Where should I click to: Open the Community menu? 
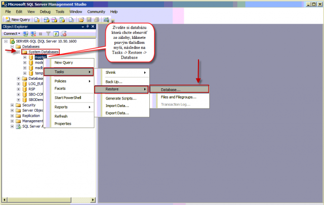(x=96, y=12)
